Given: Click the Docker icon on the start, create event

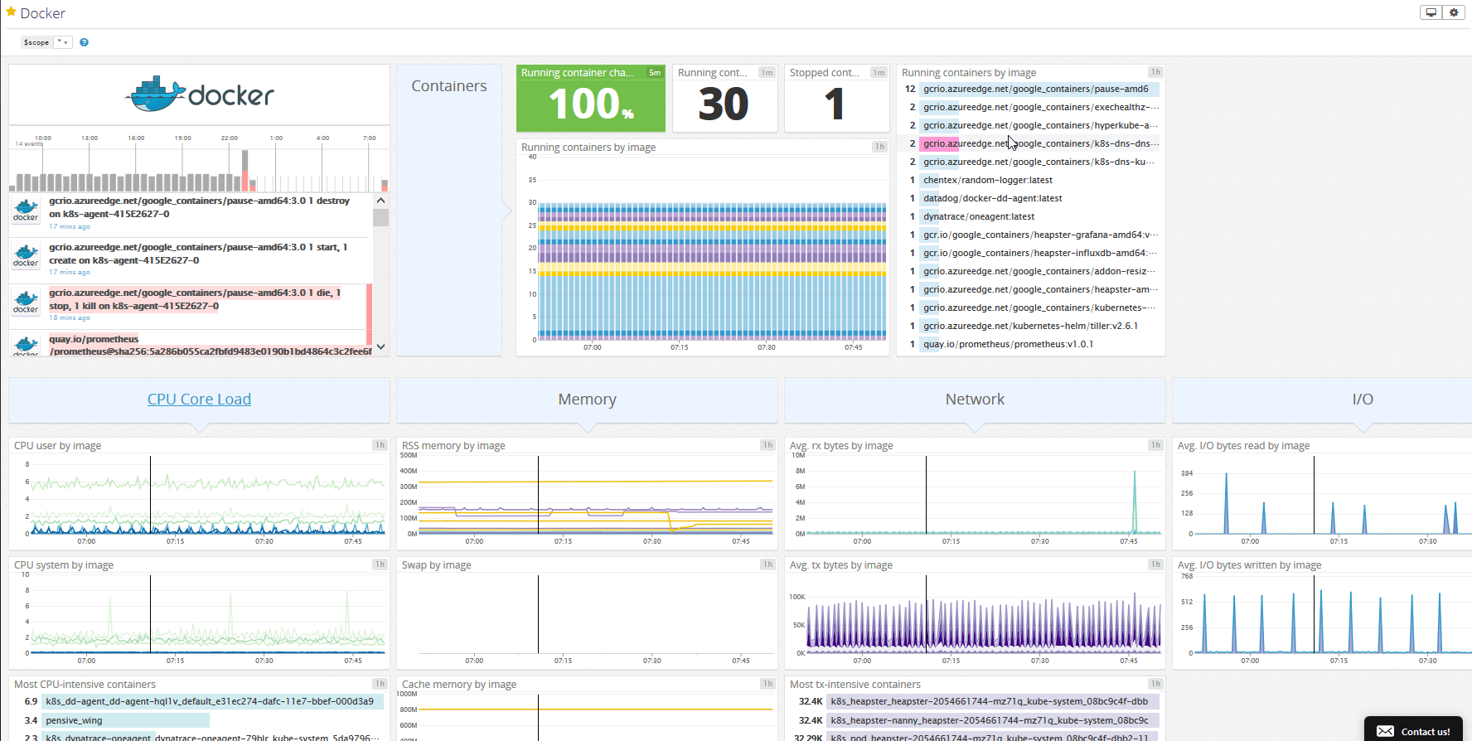Looking at the screenshot, I should (26, 256).
